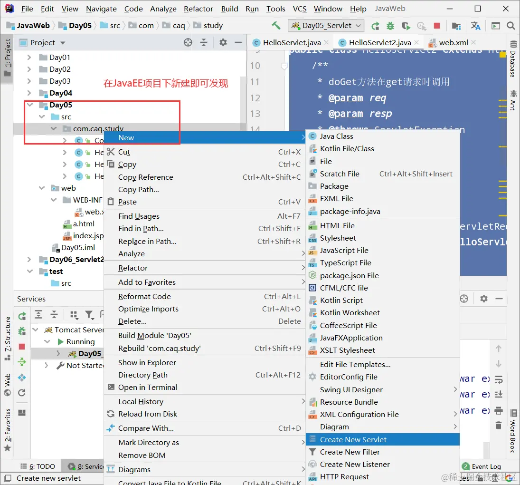The height and width of the screenshot is (485, 520).
Task: Click the Build project hammer icon
Action: 275,26
